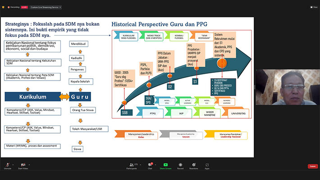Open the Chat panel
The width and height of the screenshot is (320, 180).
point(150,165)
